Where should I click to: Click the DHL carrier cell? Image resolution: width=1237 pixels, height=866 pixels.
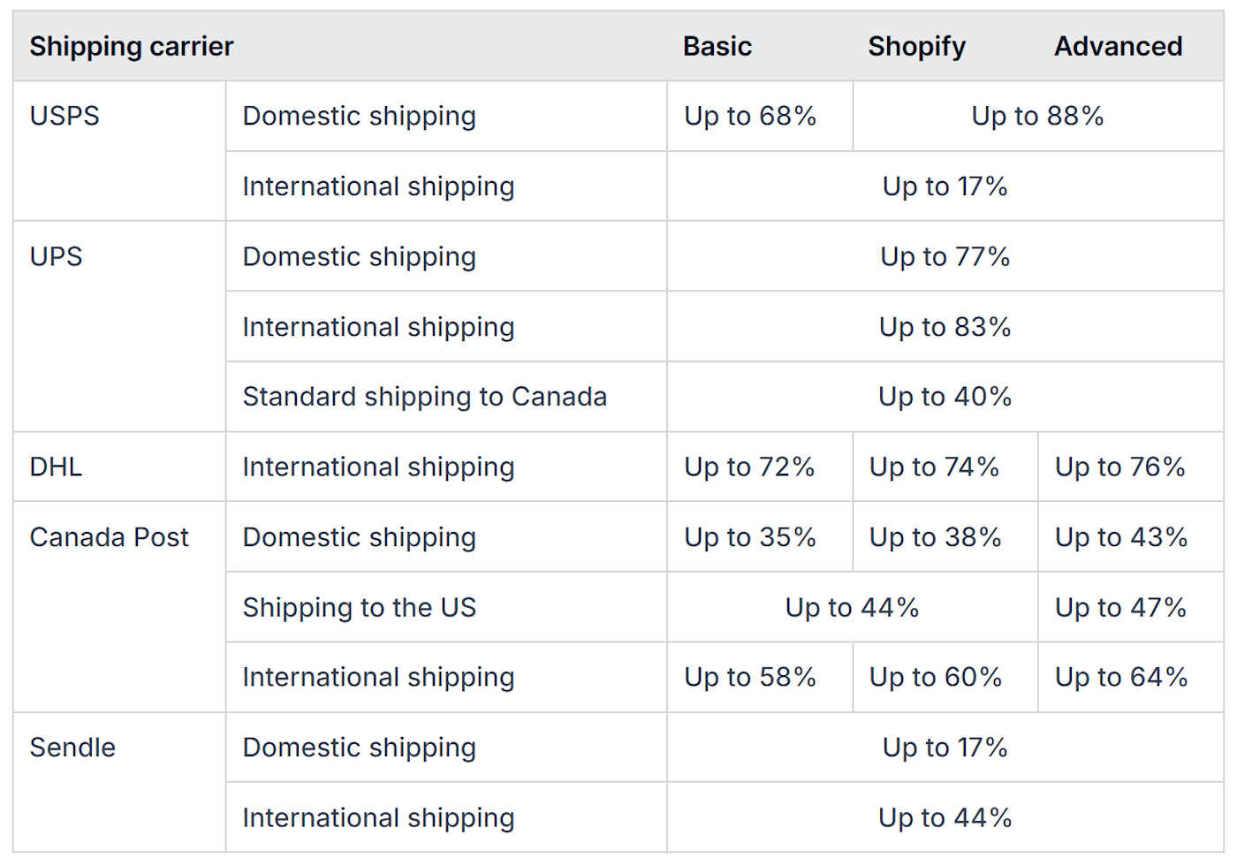(56, 467)
